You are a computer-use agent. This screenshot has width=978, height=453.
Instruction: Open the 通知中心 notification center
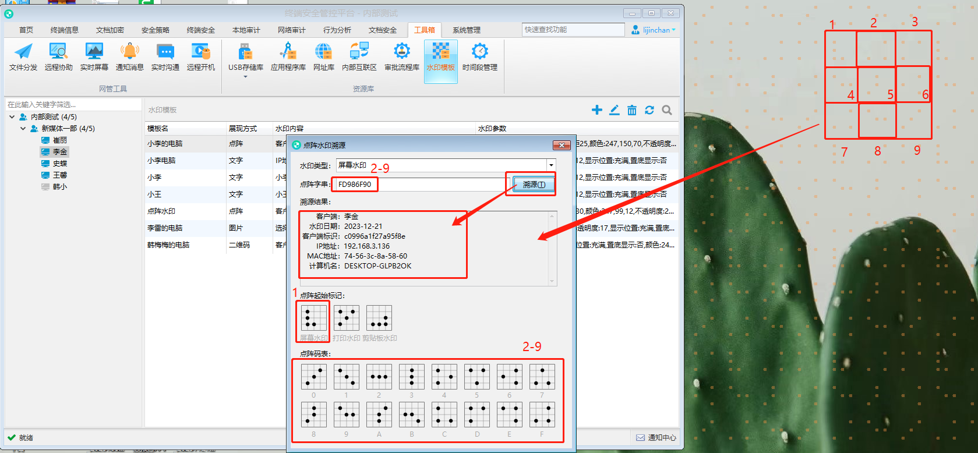tap(656, 438)
